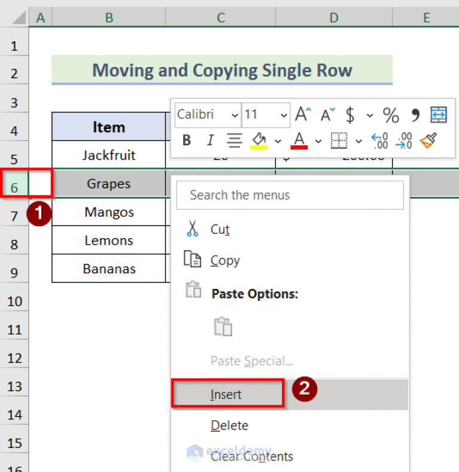The width and height of the screenshot is (459, 472).
Task: Decrease decimal places icon
Action: pyautogui.click(x=404, y=141)
